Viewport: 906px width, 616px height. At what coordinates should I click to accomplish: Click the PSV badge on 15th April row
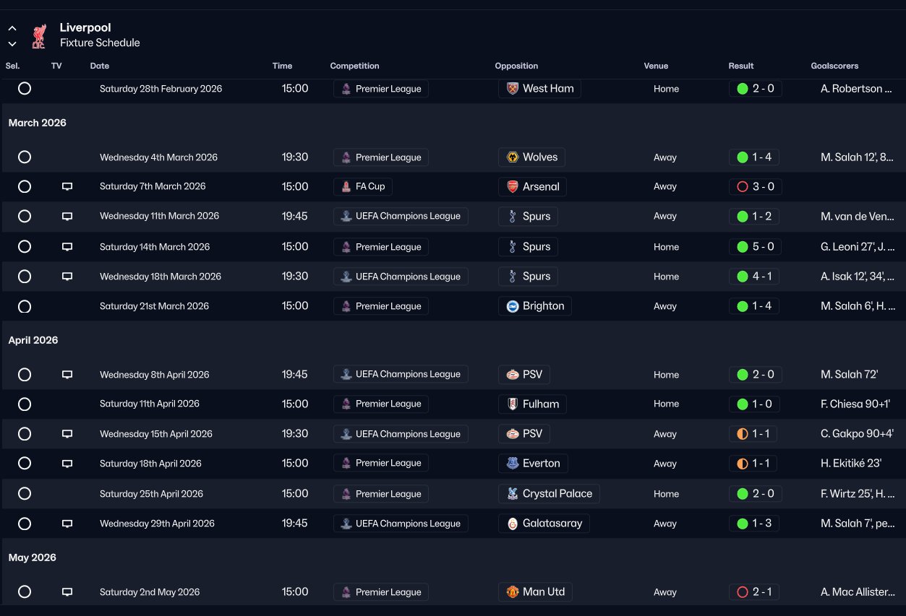(513, 434)
